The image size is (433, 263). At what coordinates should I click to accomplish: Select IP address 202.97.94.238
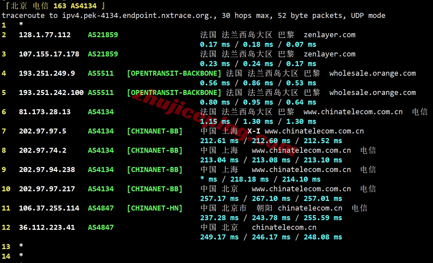coord(47,170)
